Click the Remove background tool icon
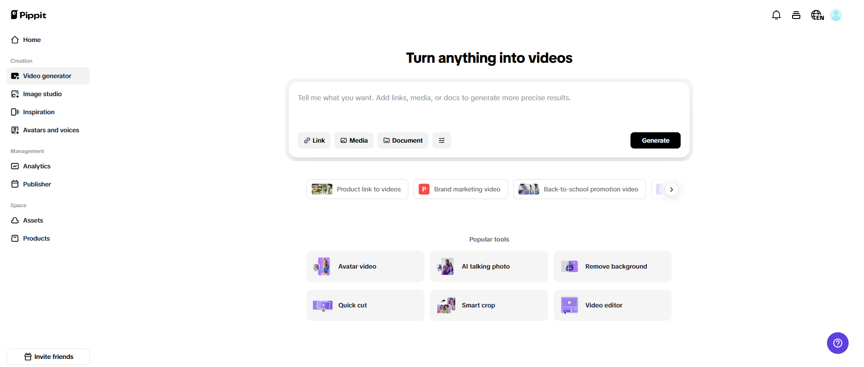The height and width of the screenshot is (367, 864). 570,266
